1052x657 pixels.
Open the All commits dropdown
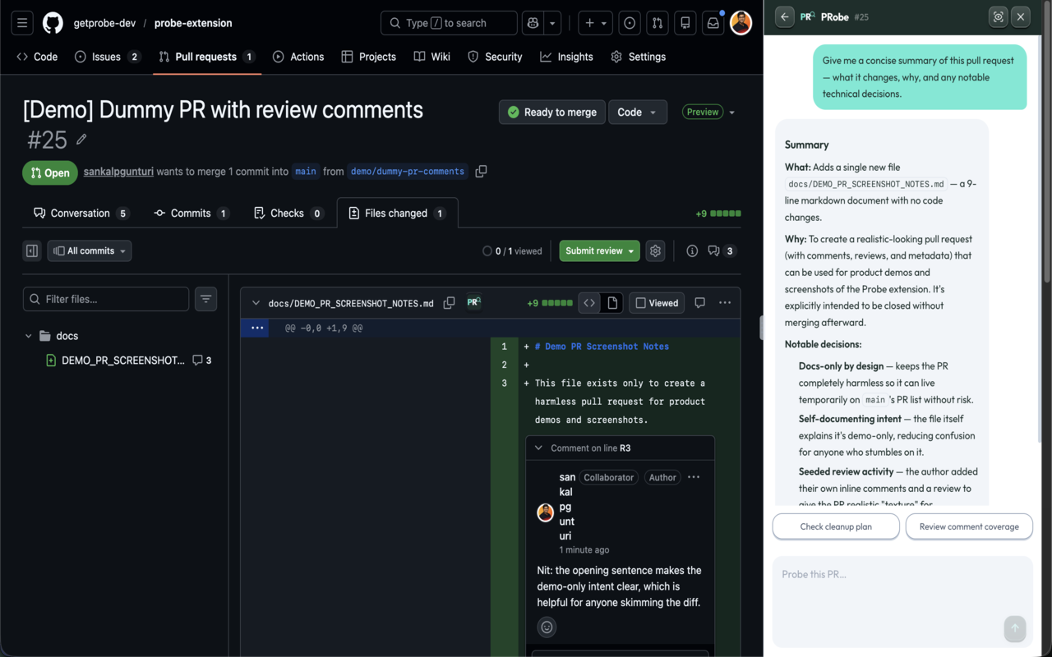[x=89, y=250]
